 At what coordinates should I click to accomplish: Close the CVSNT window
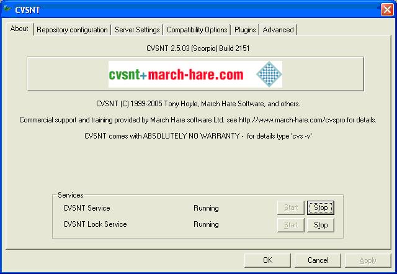[387, 10]
